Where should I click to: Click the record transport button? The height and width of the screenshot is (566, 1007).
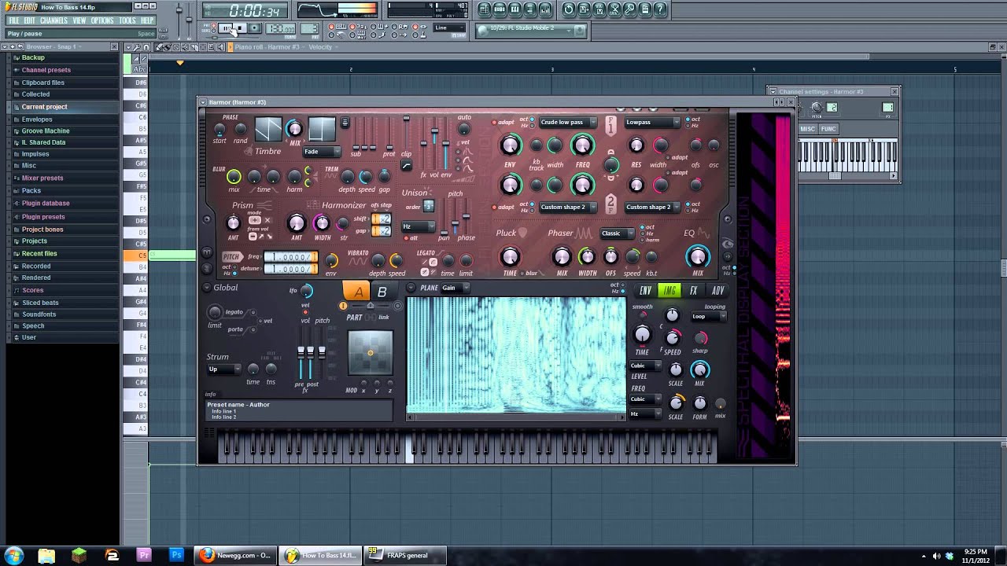pos(255,28)
